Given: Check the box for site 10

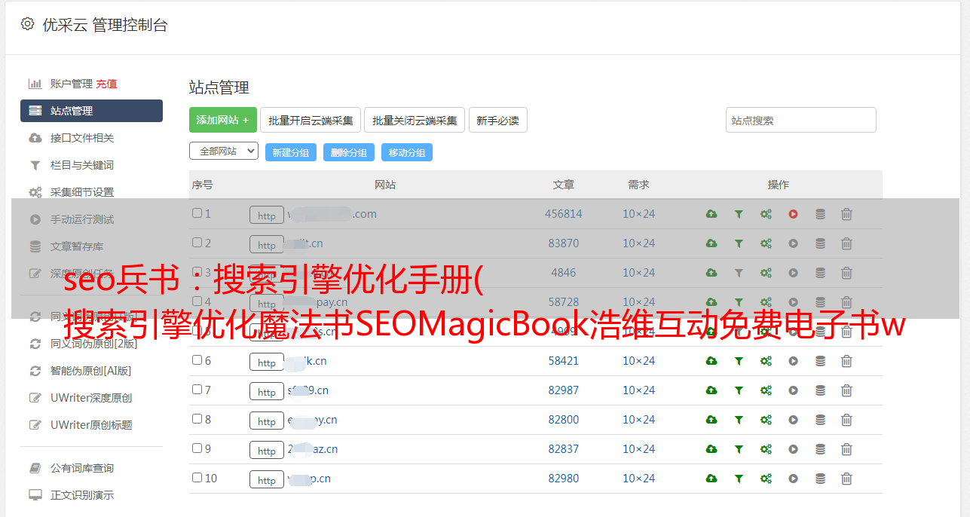Looking at the screenshot, I should pos(197,478).
